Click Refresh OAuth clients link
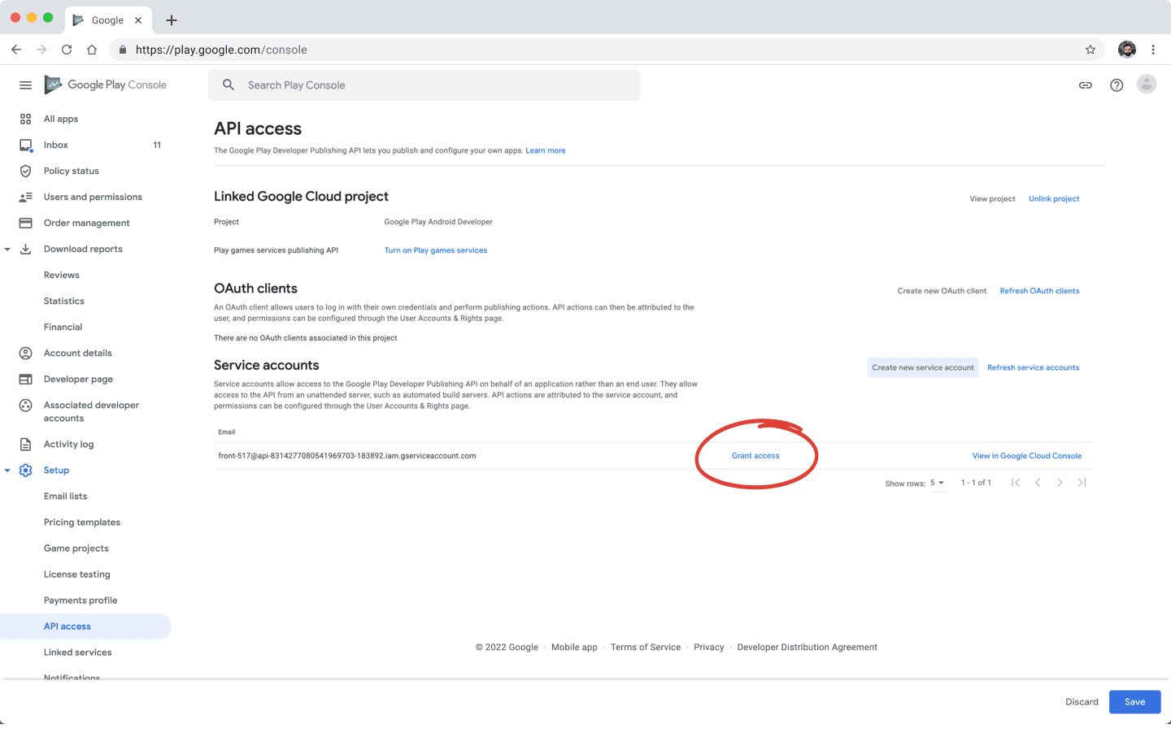This screenshot has height=729, width=1171. pos(1040,291)
